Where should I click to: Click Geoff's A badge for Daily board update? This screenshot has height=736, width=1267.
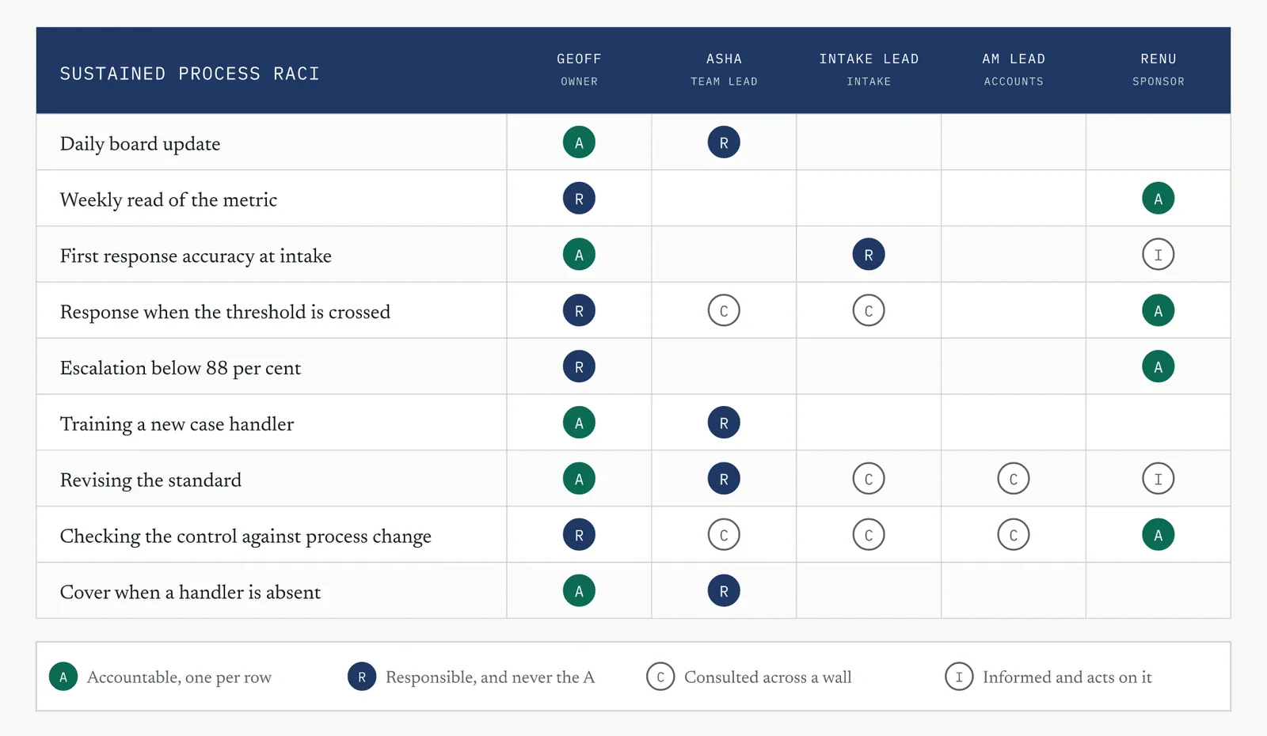click(579, 142)
